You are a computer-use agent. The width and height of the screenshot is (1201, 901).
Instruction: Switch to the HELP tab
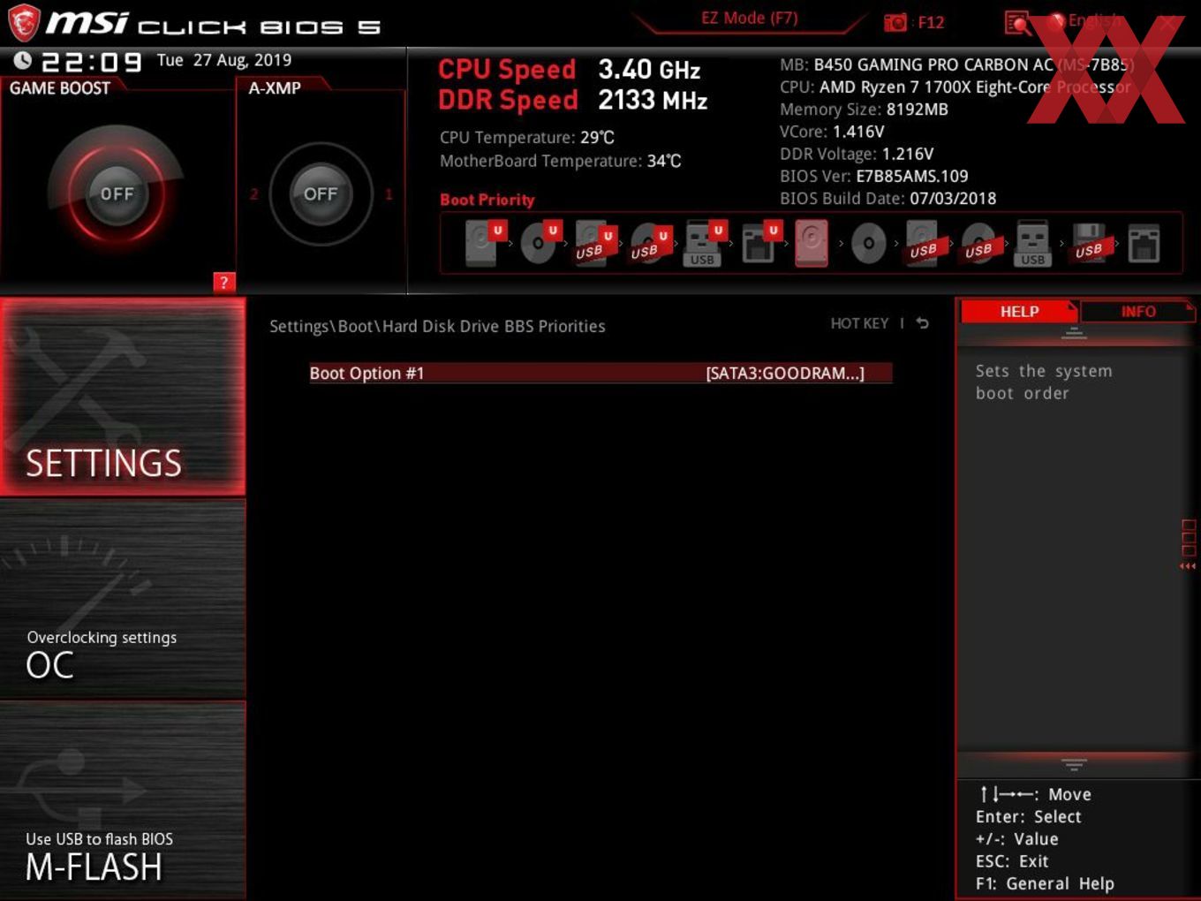point(1019,311)
